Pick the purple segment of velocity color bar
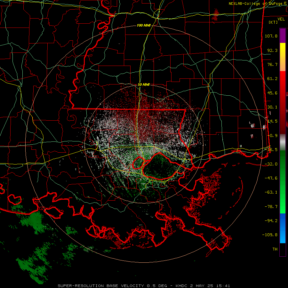 [x=283, y=36]
